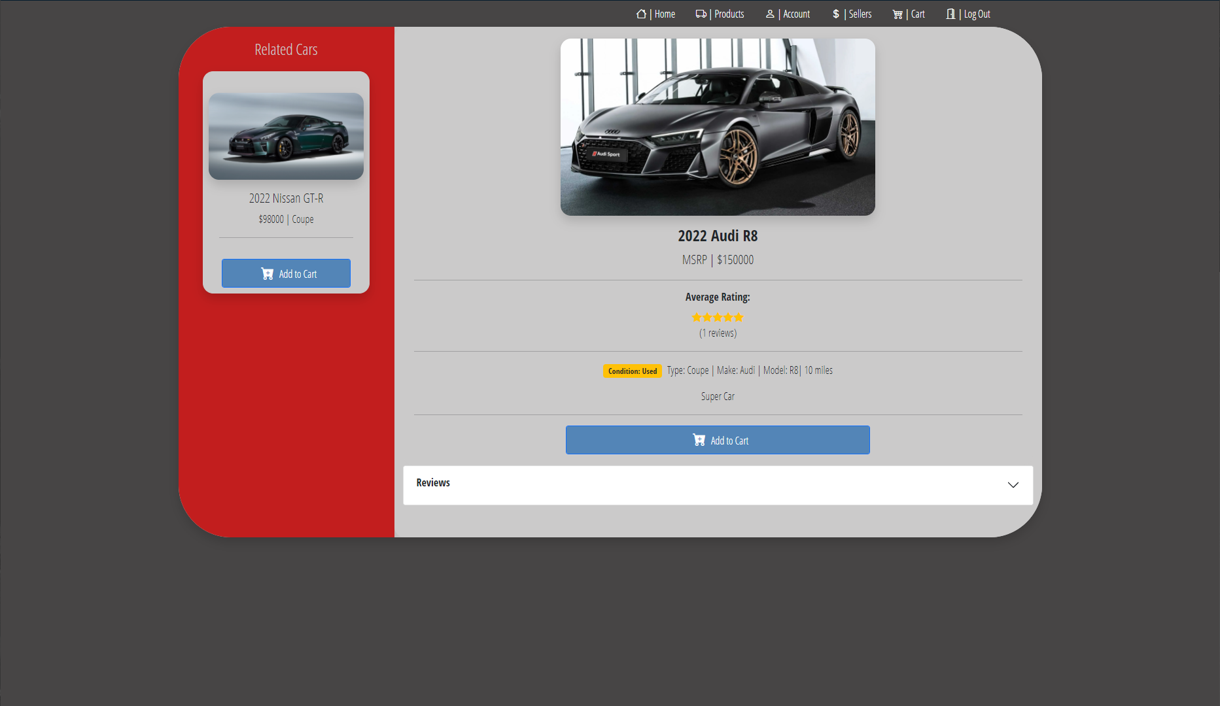Image resolution: width=1220 pixels, height=706 pixels.
Task: Open the Coupe category link
Action: (302, 219)
